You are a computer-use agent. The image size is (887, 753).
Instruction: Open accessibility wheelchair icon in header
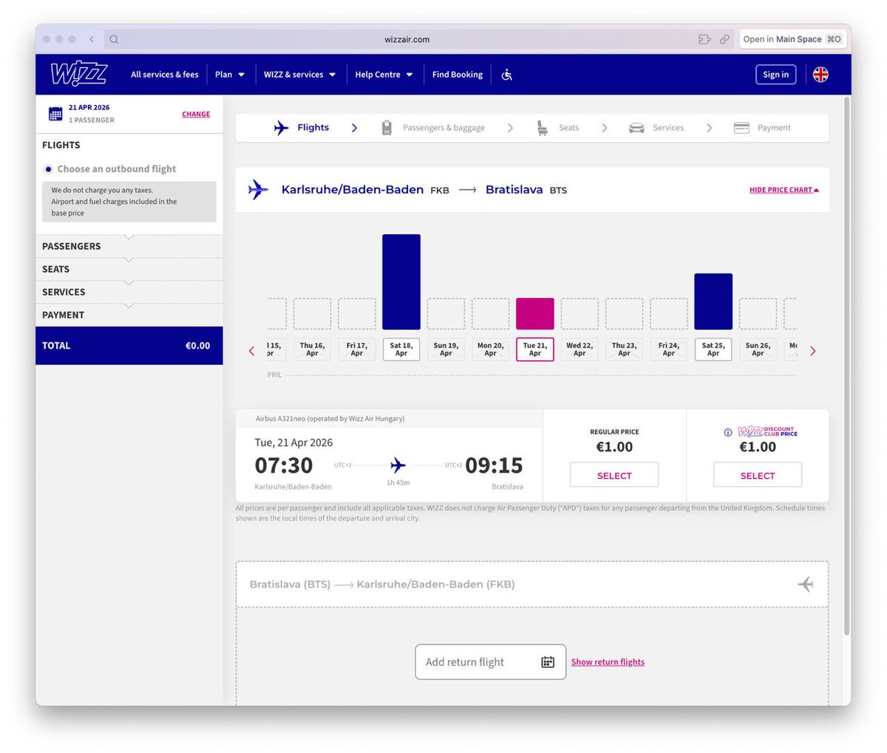click(x=506, y=75)
